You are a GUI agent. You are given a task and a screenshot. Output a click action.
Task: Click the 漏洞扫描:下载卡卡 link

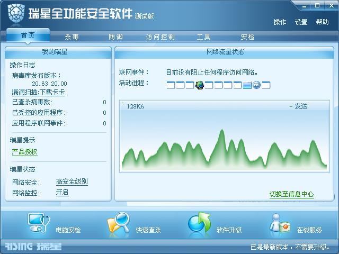38,92
